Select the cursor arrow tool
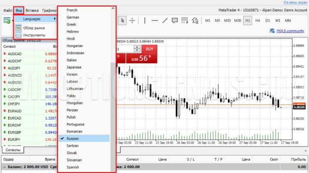Image resolution: width=309 pixels, height=173 pixels. pos(123,20)
